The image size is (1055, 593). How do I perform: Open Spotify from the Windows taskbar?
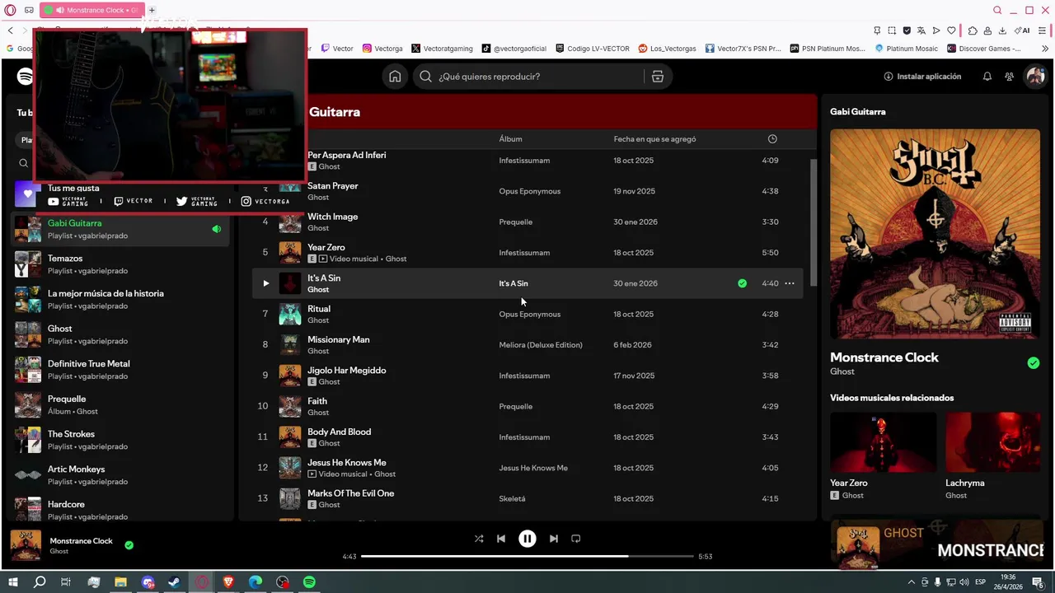click(x=309, y=582)
